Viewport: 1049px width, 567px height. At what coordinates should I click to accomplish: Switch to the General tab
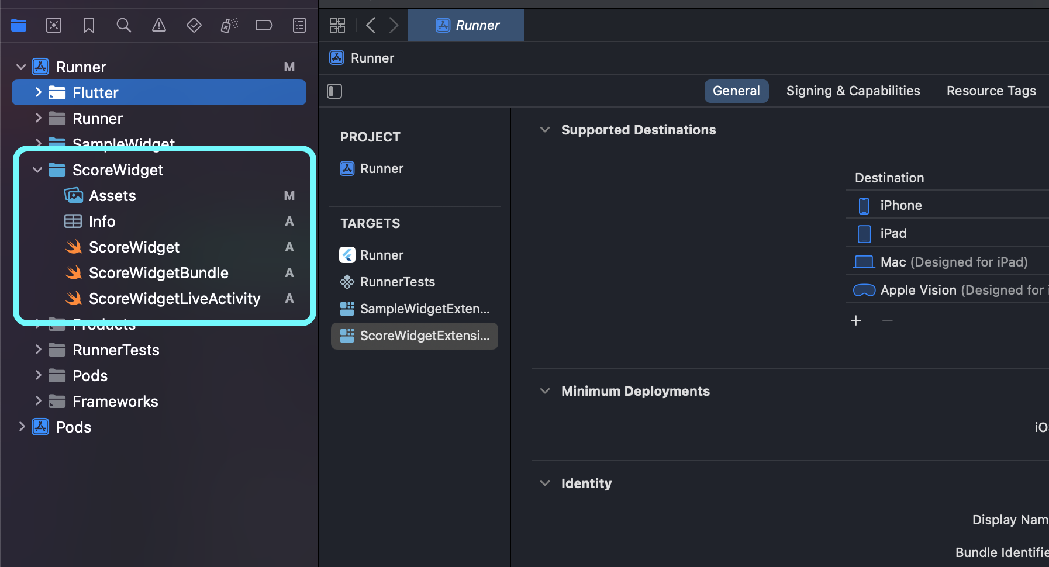coord(736,91)
